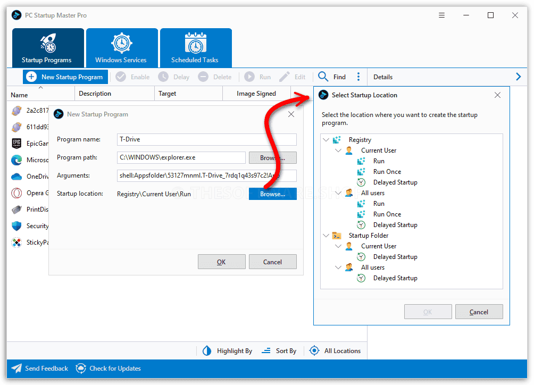
Task: Click the Edit pencil icon
Action: [285, 77]
